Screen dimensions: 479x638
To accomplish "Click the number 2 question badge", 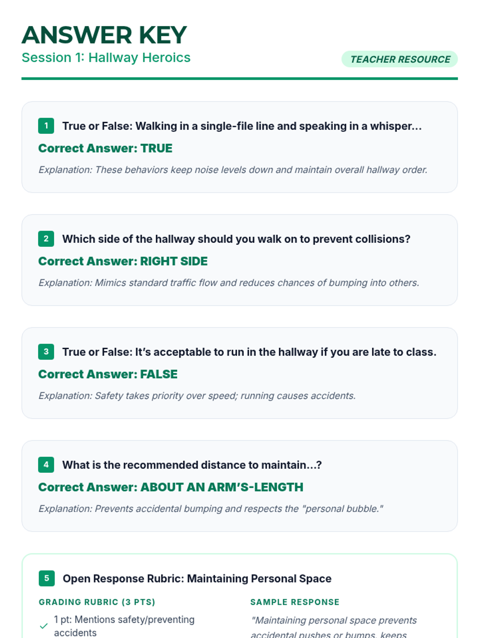I will 46,239.
